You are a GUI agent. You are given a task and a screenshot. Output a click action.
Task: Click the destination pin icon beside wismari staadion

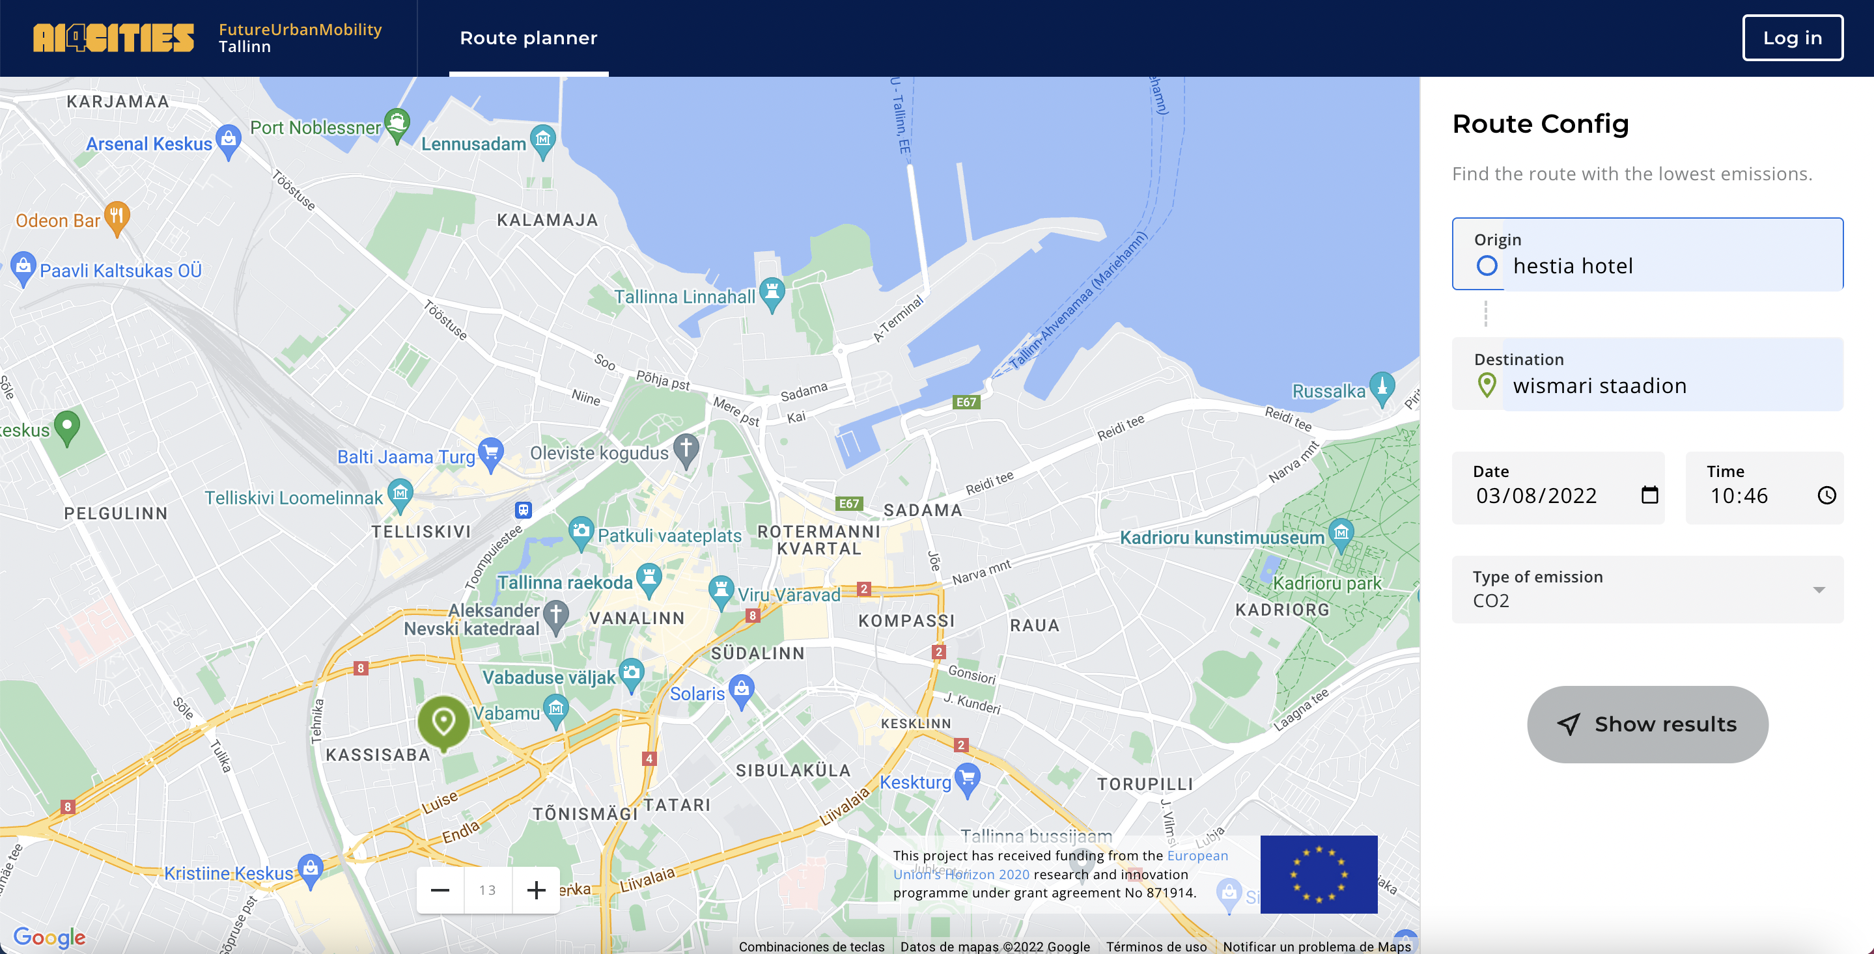pos(1487,385)
